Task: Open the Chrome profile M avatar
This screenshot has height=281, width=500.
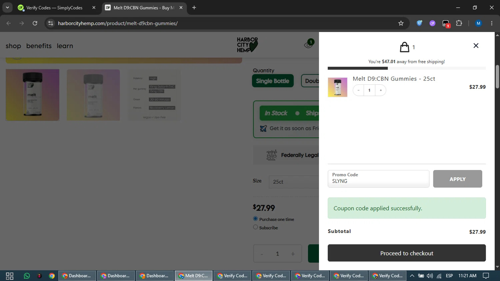Action: pos(478,23)
